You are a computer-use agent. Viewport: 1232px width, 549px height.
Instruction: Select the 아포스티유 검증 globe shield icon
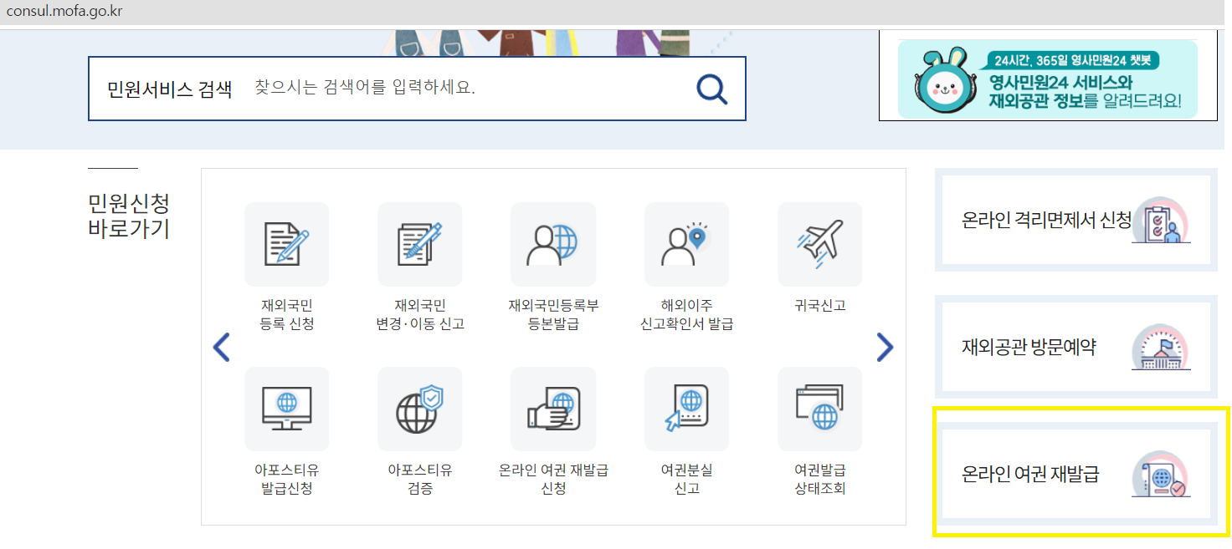[x=420, y=409]
